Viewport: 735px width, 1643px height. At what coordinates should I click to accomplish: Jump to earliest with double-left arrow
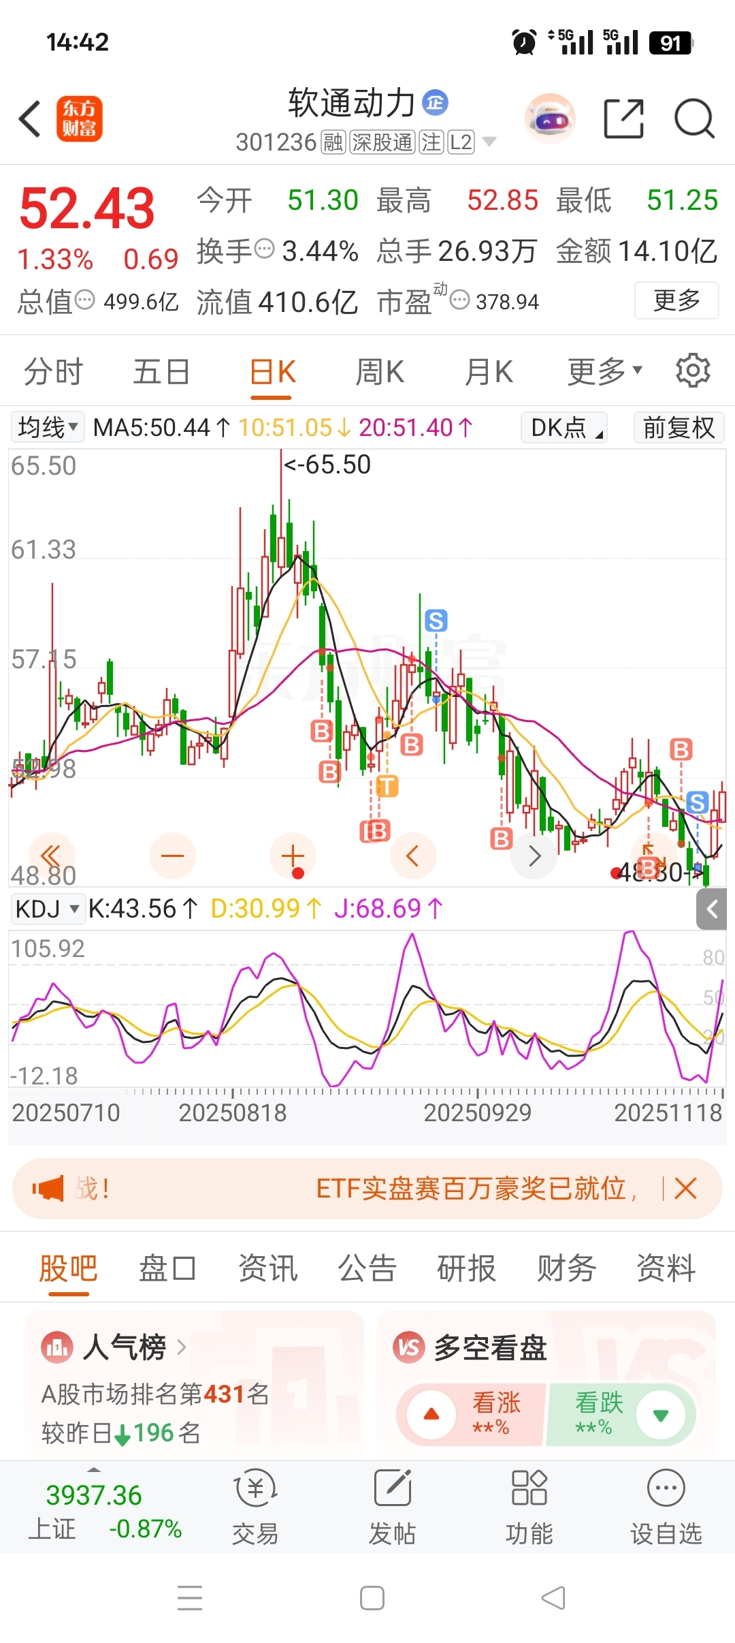click(x=51, y=856)
